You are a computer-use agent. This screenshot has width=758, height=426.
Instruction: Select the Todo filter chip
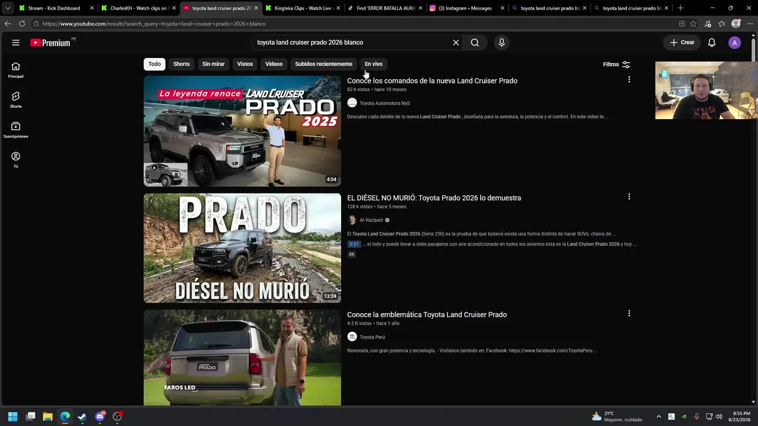click(155, 64)
